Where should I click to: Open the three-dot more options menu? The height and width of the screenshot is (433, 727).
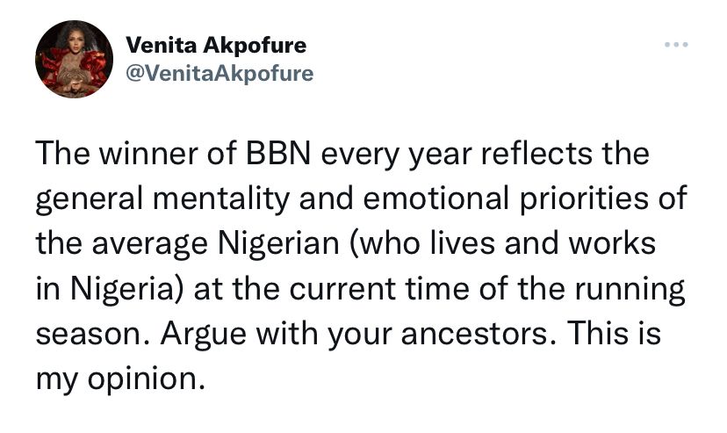676,45
